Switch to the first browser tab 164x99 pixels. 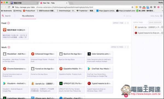coord(24,3)
